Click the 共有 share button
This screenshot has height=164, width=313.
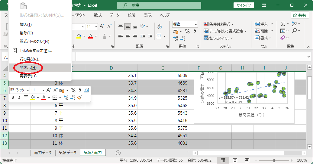[x=300, y=15]
